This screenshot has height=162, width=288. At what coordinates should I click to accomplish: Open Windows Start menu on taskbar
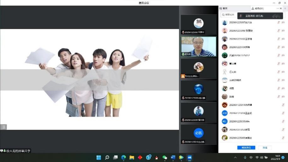coord(99,157)
